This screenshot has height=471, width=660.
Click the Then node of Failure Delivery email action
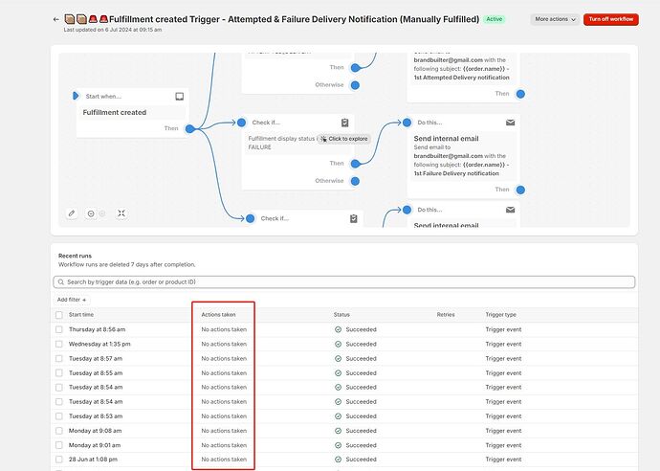pyautogui.click(x=520, y=190)
